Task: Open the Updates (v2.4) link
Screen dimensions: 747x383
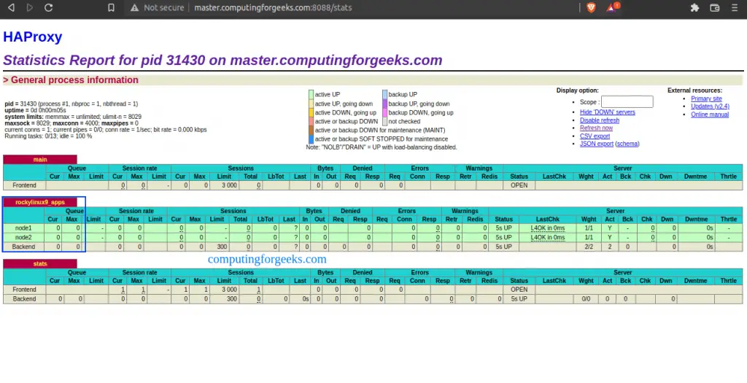Action: pos(710,107)
